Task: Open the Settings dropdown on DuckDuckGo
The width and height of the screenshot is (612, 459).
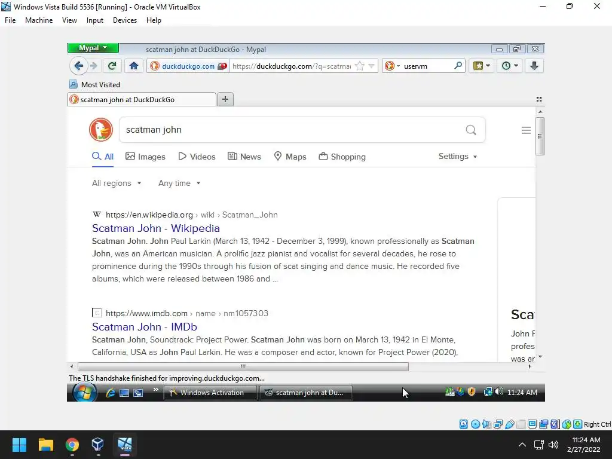Action: 457,156
